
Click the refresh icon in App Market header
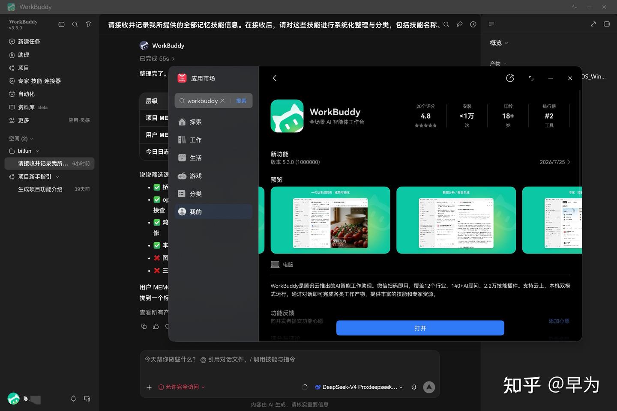[x=510, y=78]
